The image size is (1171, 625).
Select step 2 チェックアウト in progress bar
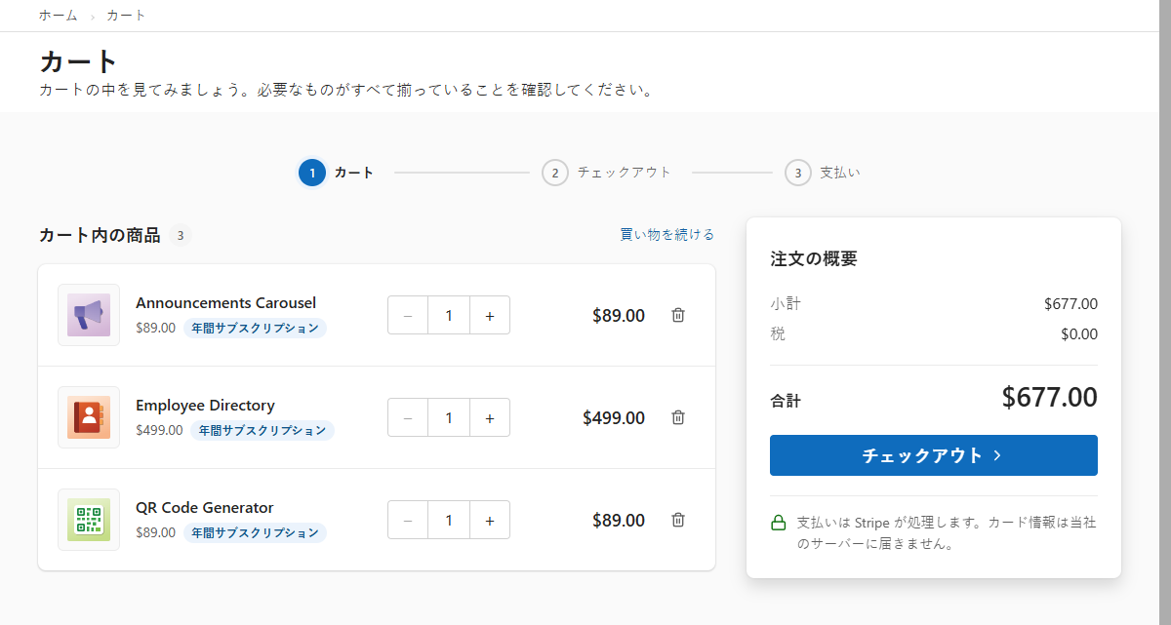[607, 173]
